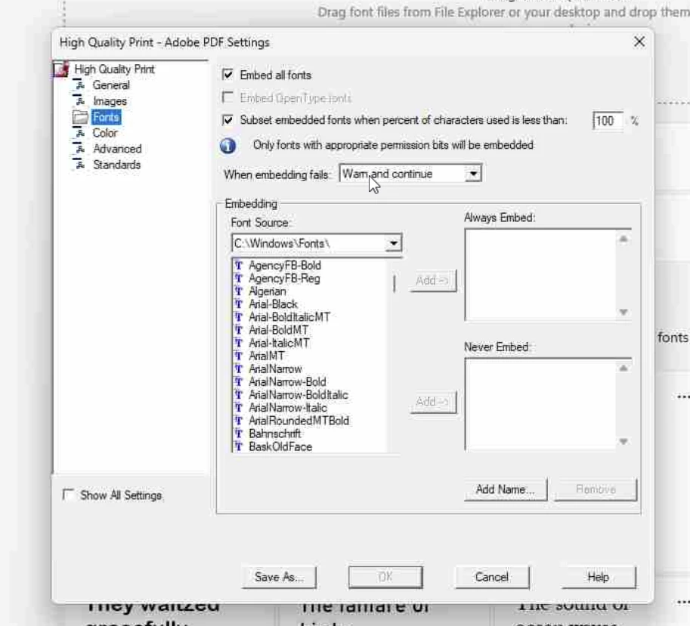Toggle Subset embedded fonts checkbox
This screenshot has height=626, width=690.
[x=227, y=120]
